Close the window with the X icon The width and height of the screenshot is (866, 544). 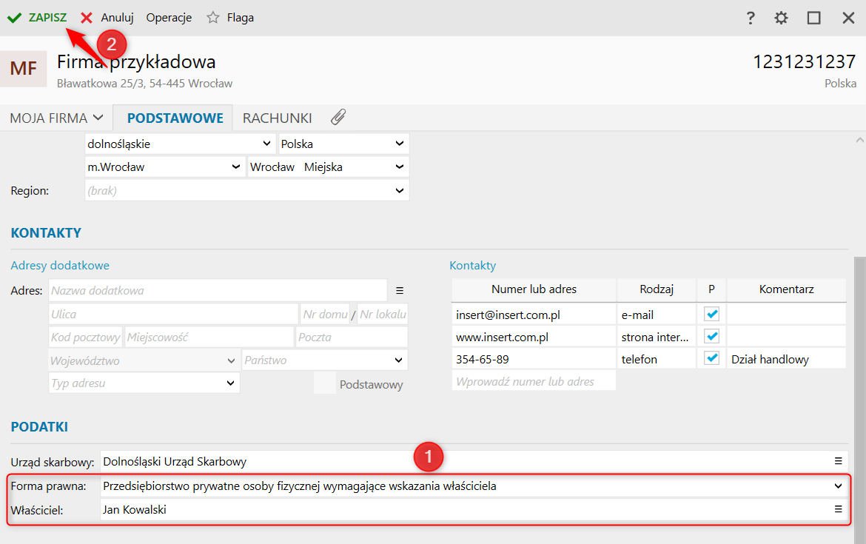click(x=848, y=18)
